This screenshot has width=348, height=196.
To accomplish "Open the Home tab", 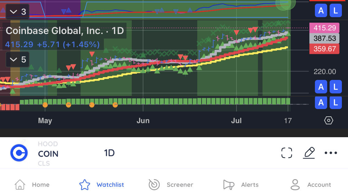I will coord(32,185).
